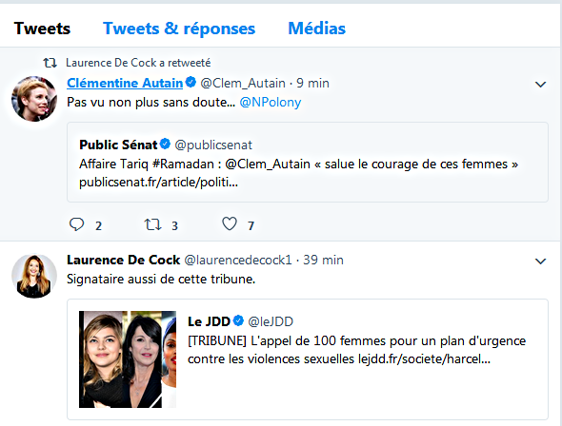The height and width of the screenshot is (426, 562).
Task: Click Clémentine Autain's verified badge
Action: pos(191,82)
